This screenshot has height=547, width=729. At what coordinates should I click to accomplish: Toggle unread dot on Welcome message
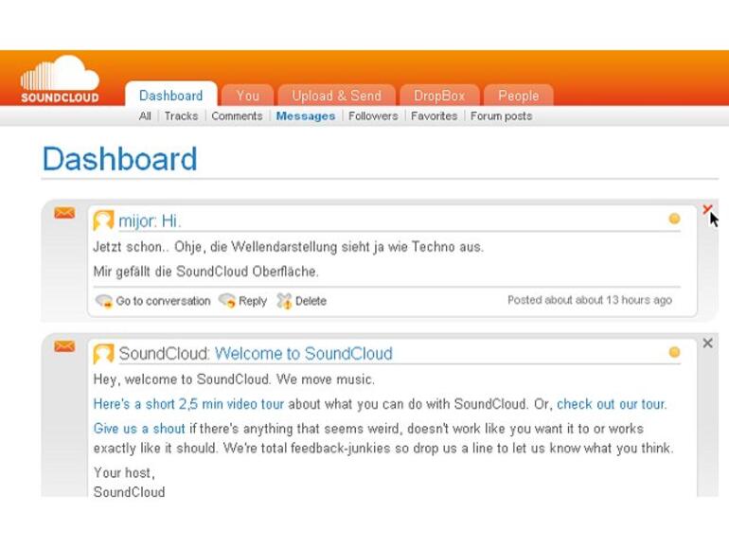(674, 352)
